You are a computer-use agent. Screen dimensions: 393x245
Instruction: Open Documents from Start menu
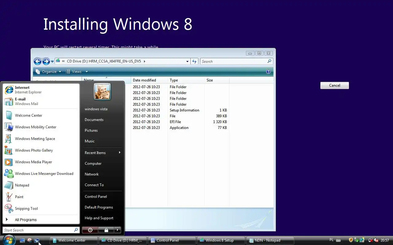pyautogui.click(x=94, y=119)
